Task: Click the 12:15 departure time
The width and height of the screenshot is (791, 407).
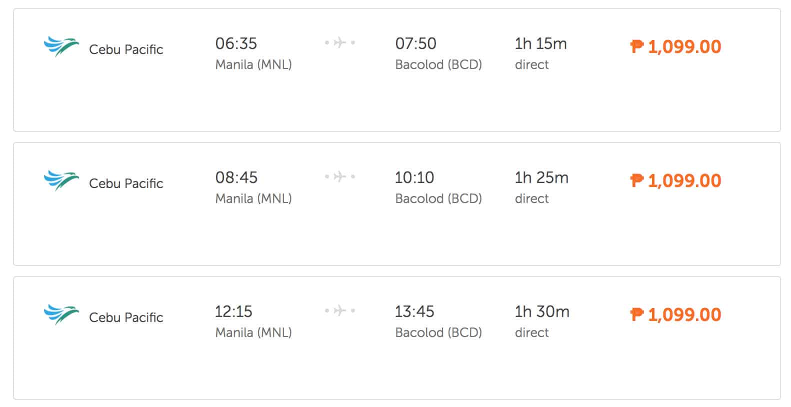Action: click(233, 311)
